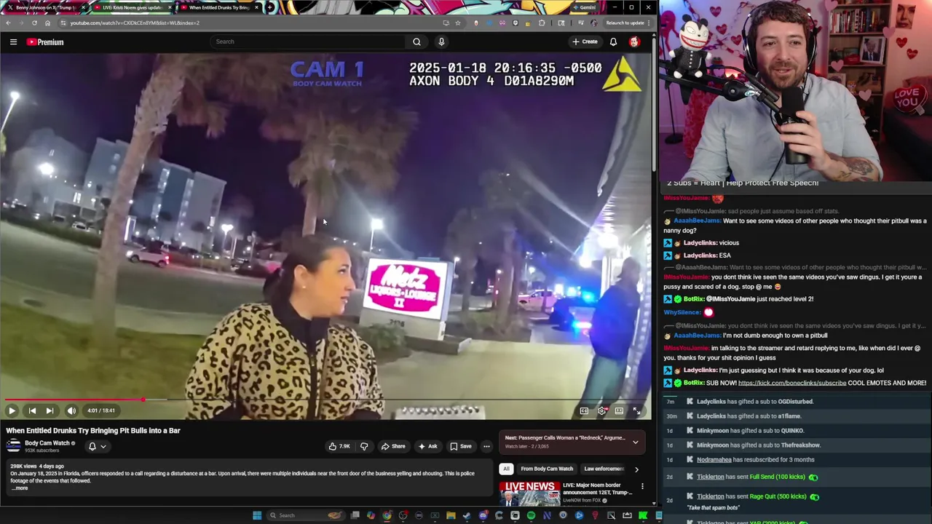
Task: Open Tickleton's name on the Rage Quit row
Action: [710, 496]
